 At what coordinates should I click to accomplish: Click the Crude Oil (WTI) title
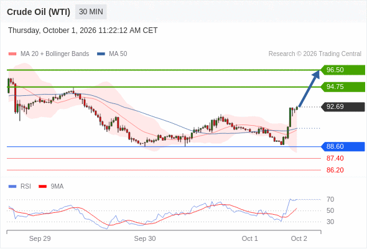(x=39, y=12)
